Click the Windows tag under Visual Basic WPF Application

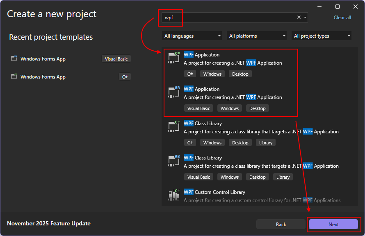coord(230,108)
